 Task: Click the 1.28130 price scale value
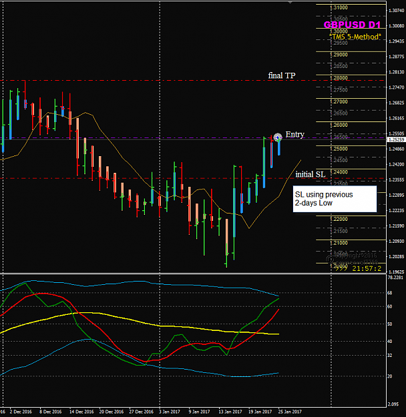(x=396, y=72)
